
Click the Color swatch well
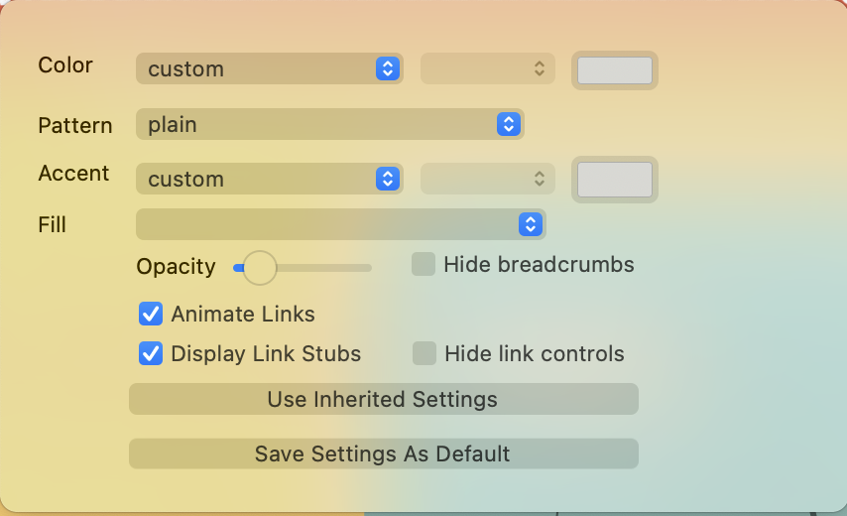pyautogui.click(x=615, y=70)
